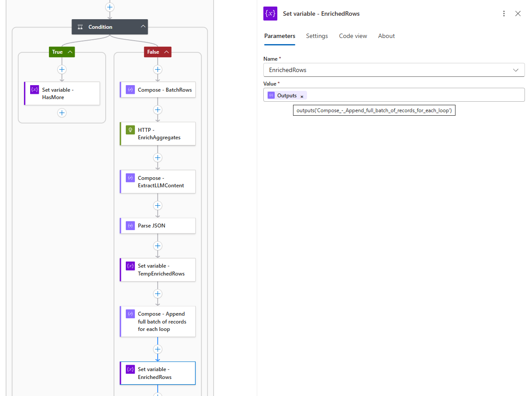Click the Parse JSON action icon
Screen dimensions: 528x396
130,226
